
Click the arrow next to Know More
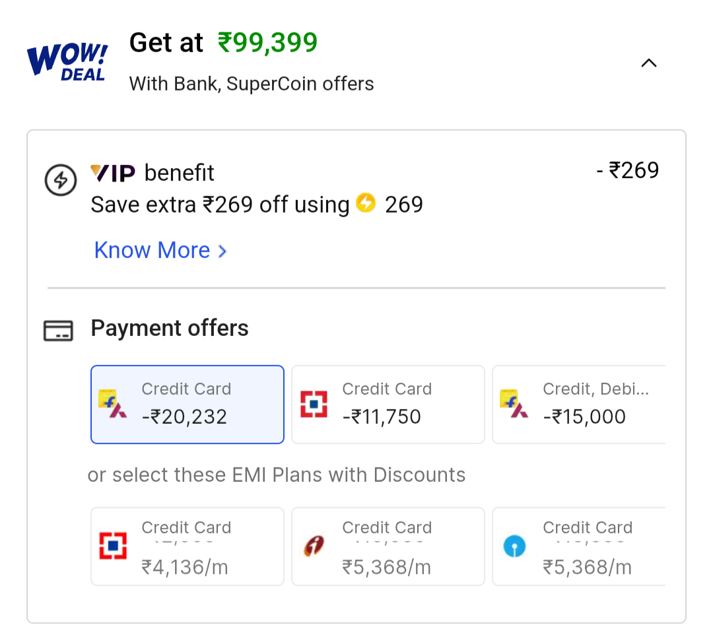pos(222,251)
